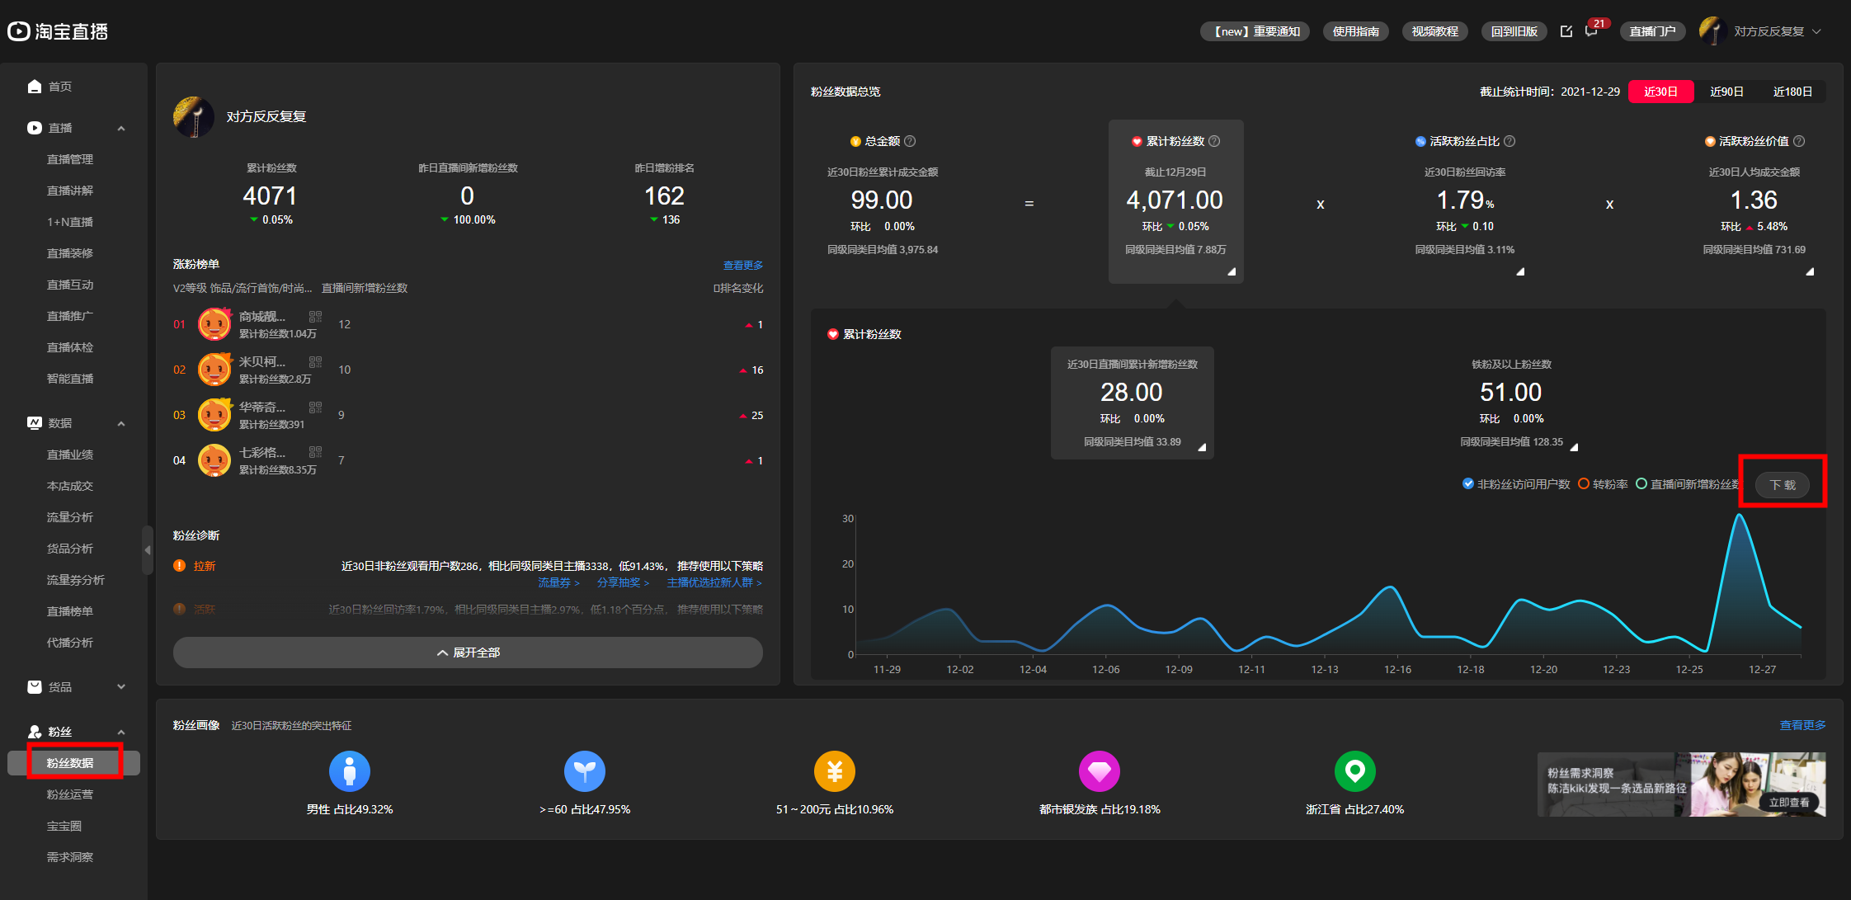Click help icon next to 活跃粉丝占比
The height and width of the screenshot is (900, 1851).
click(x=1510, y=141)
